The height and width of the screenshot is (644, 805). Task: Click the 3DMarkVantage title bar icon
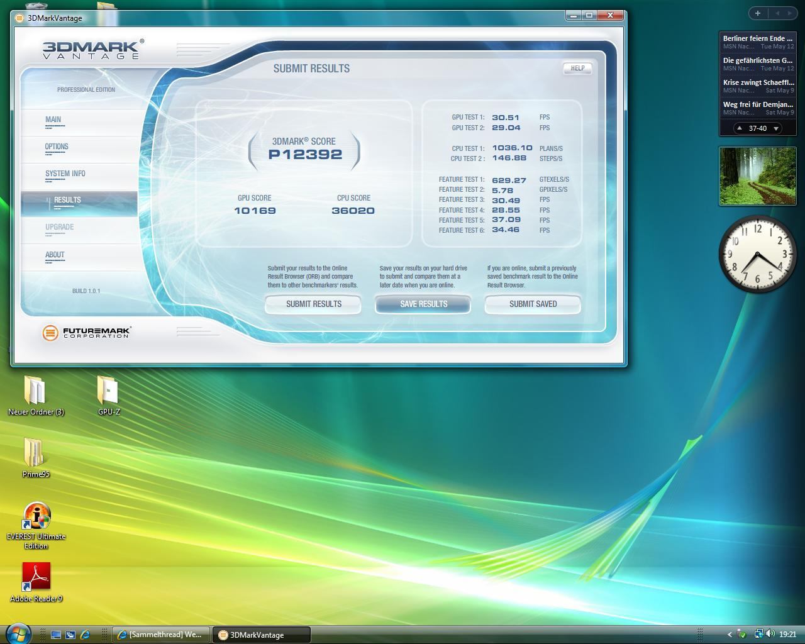point(19,18)
